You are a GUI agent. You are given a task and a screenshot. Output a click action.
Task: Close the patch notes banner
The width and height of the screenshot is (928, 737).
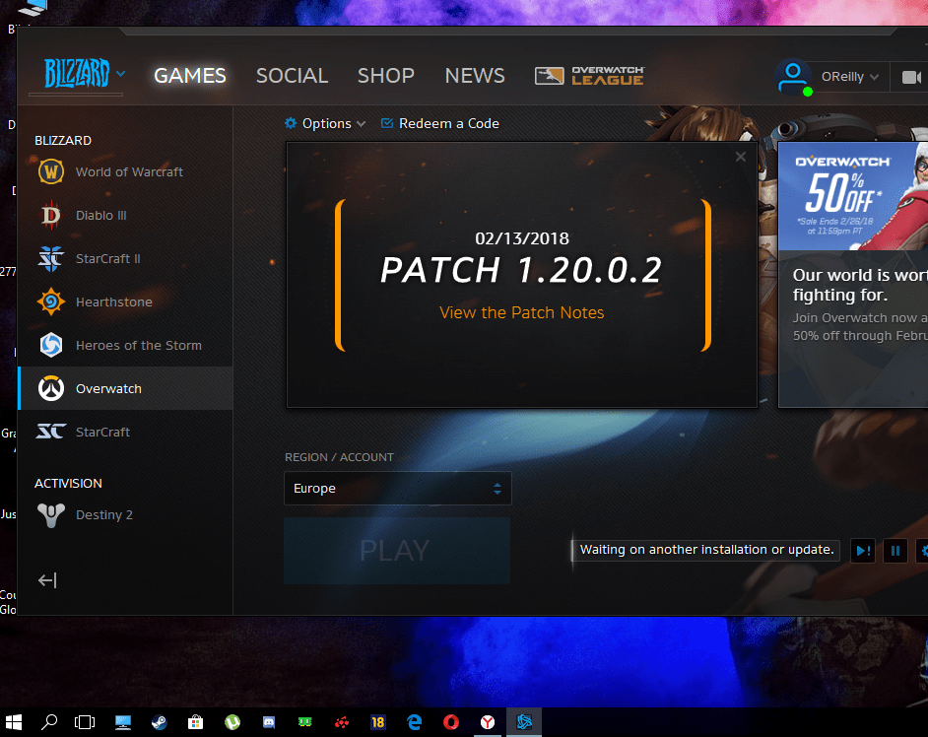(741, 157)
